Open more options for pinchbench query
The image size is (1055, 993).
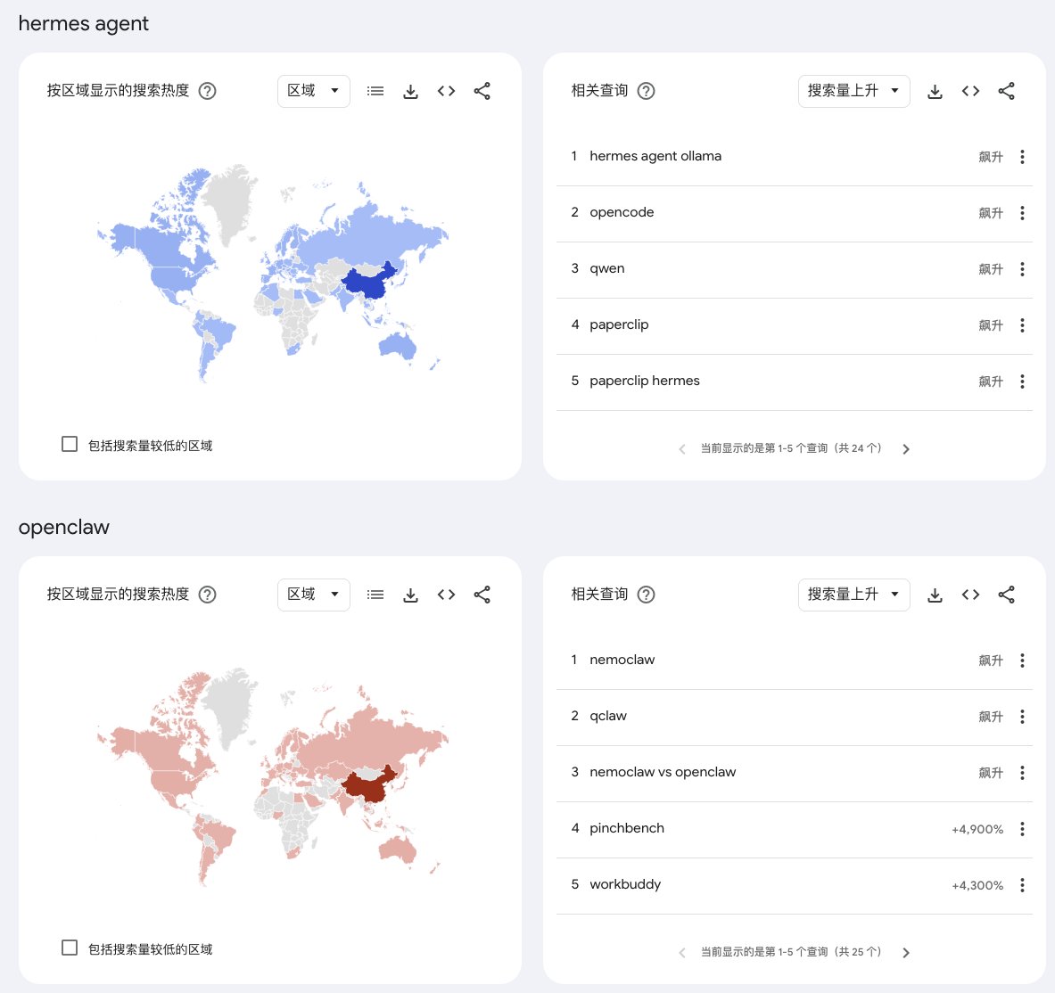[x=1022, y=829]
